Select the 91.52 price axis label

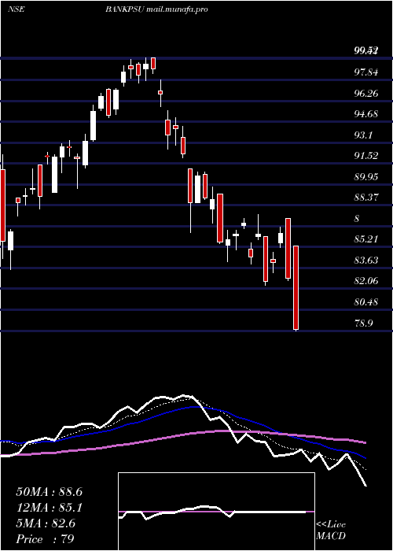[366, 156]
